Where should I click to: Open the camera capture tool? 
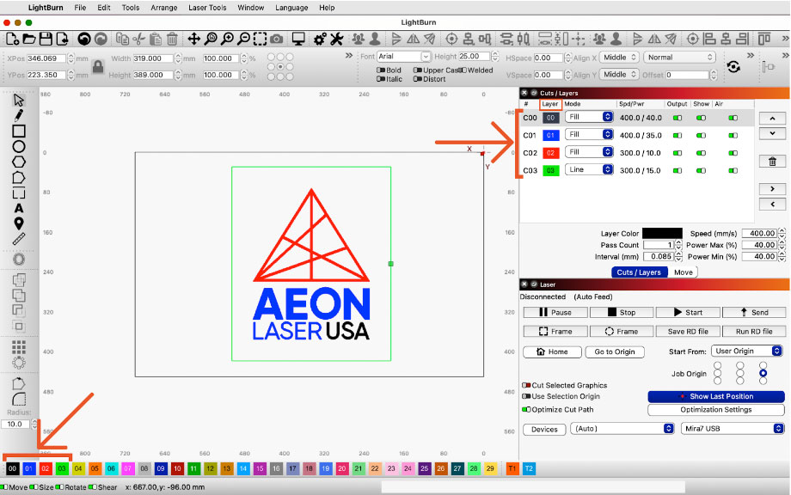(276, 39)
